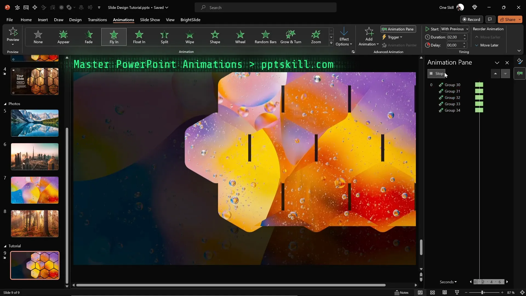526x296 pixels.
Task: Toggle AutoSave Saved state dropdown
Action: pyautogui.click(x=167, y=7)
